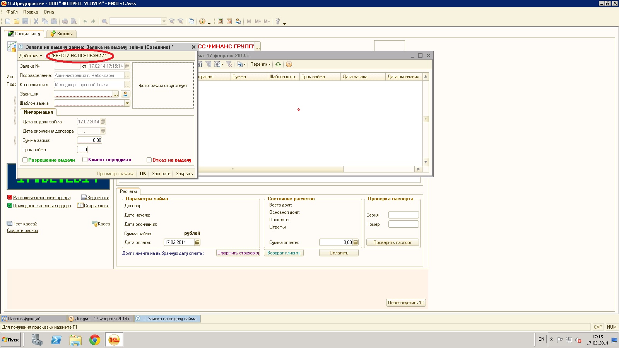Open the PowerShell icon in taskbar
619x348 pixels.
pyautogui.click(x=56, y=340)
